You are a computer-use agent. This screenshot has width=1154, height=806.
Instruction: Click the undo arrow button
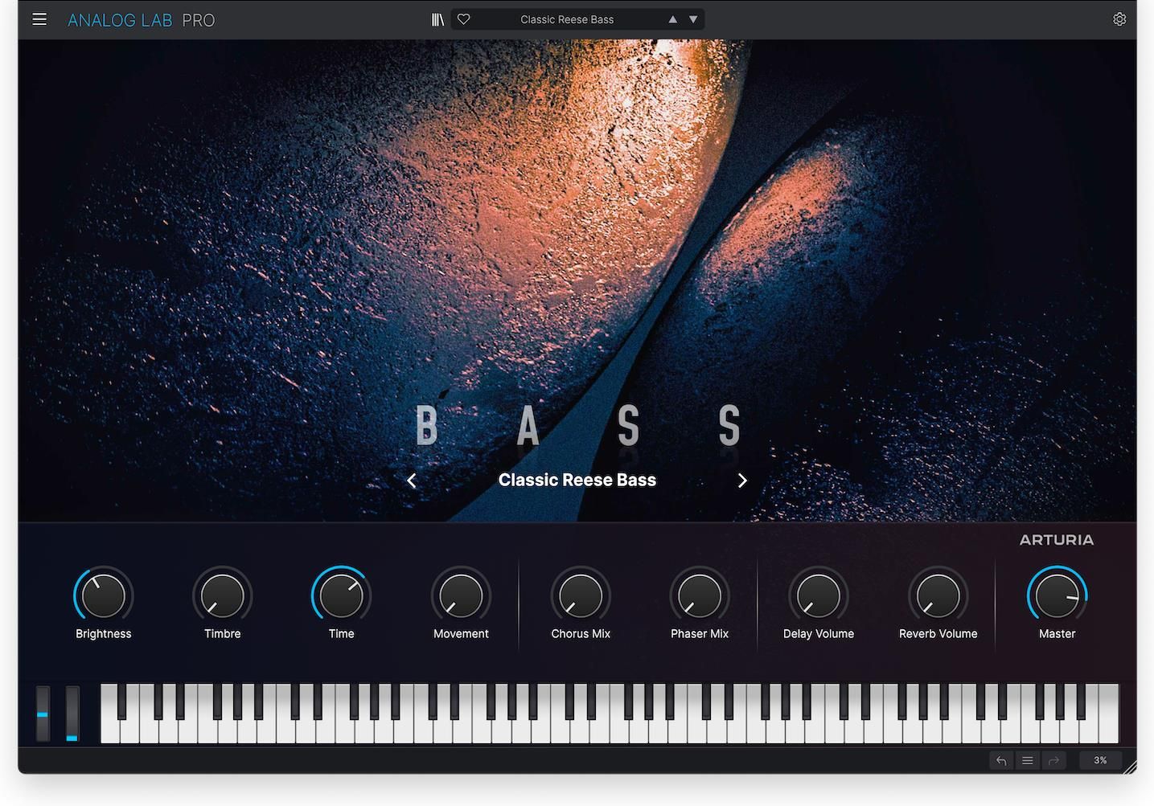click(x=1001, y=760)
